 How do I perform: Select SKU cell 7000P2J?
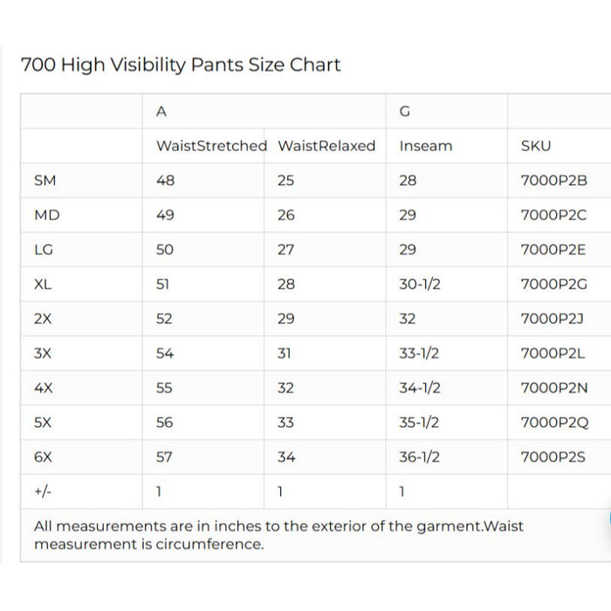pos(553,319)
